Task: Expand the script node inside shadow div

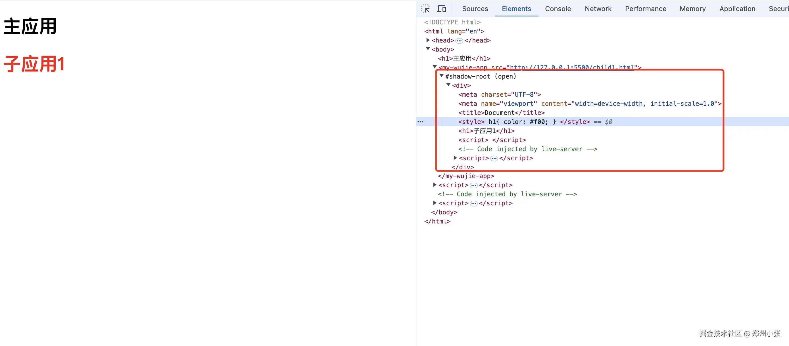Action: [x=455, y=158]
